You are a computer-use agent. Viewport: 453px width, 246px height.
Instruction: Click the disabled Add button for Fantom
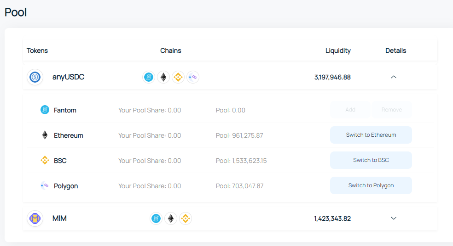[350, 110]
